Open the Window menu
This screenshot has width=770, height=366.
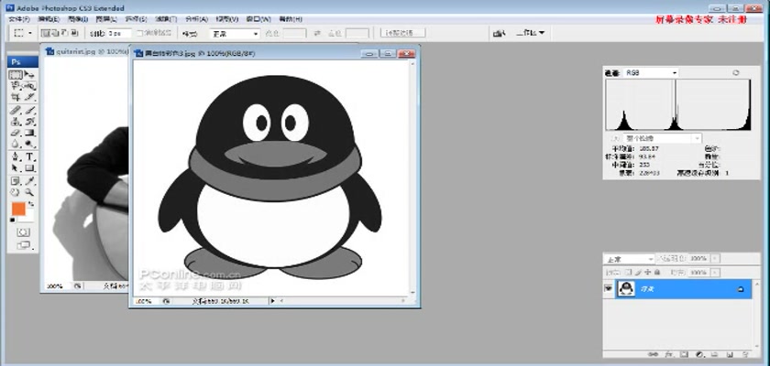258,19
